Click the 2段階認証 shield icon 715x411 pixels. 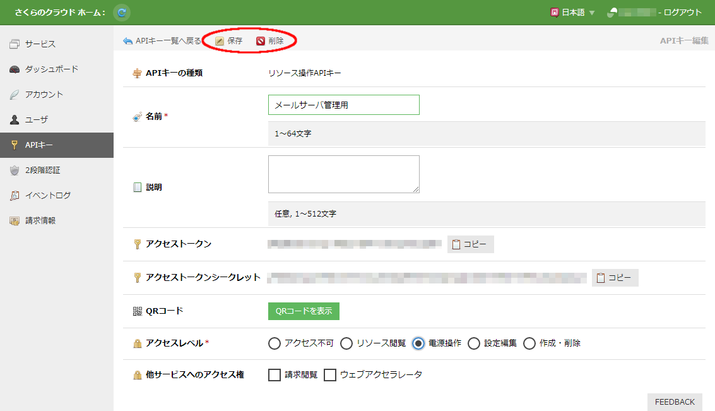coord(15,170)
